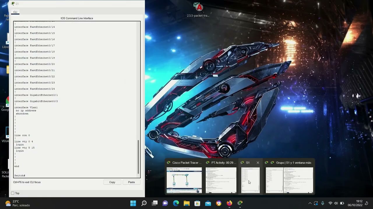Click the sync status tray icon
This screenshot has height=209, width=373.
click(316, 203)
